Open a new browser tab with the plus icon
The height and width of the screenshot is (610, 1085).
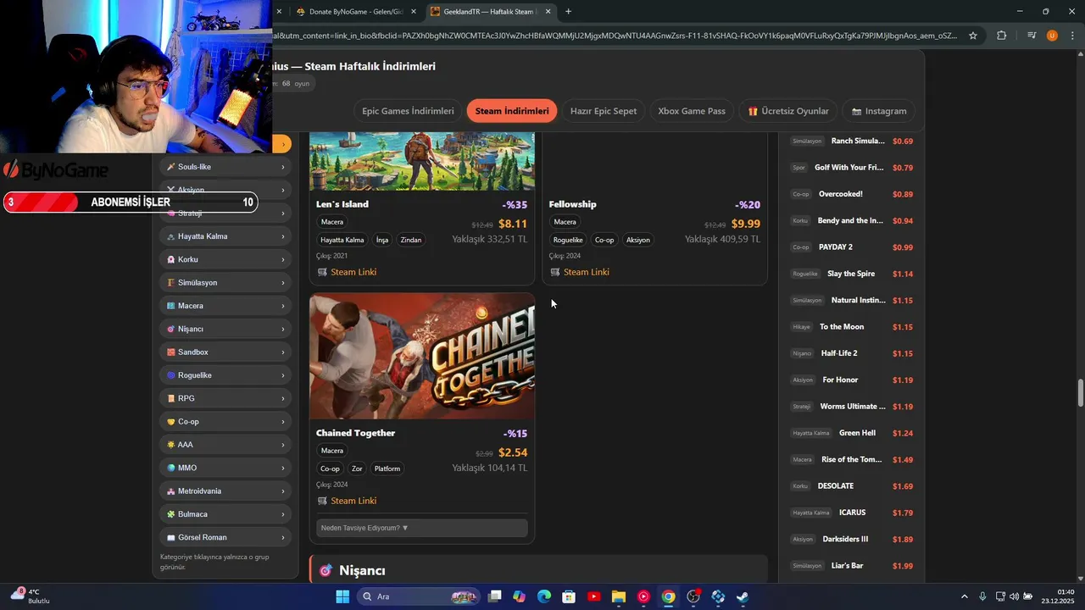tap(568, 12)
